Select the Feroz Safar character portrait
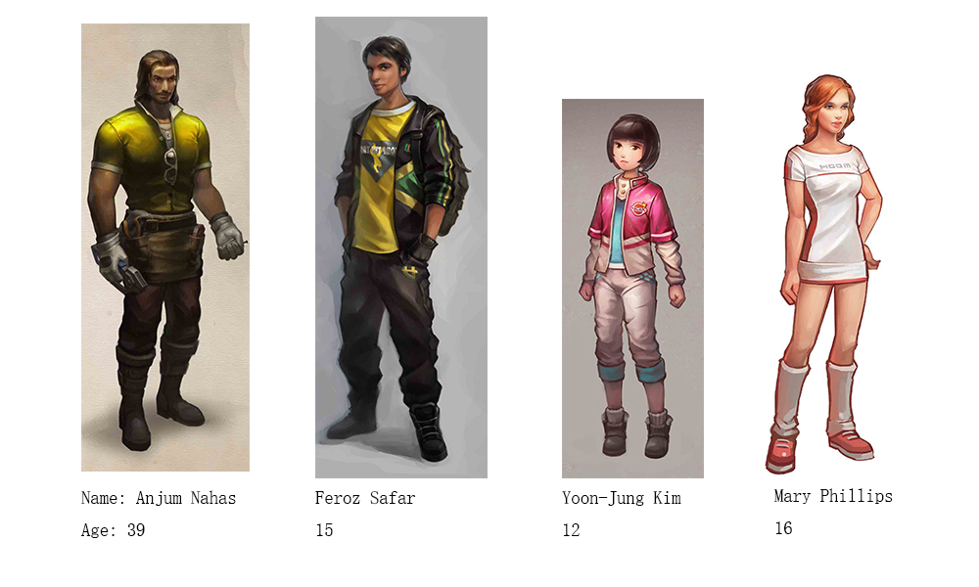Image resolution: width=979 pixels, height=587 pixels. tap(401, 247)
